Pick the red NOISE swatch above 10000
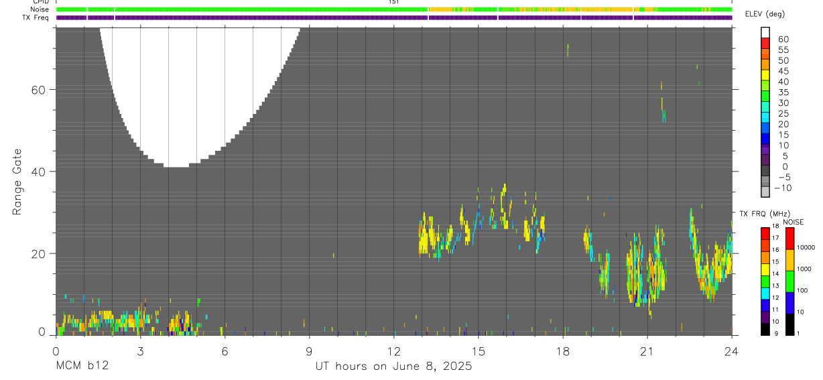Screen dimensions: 823x380 789,239
